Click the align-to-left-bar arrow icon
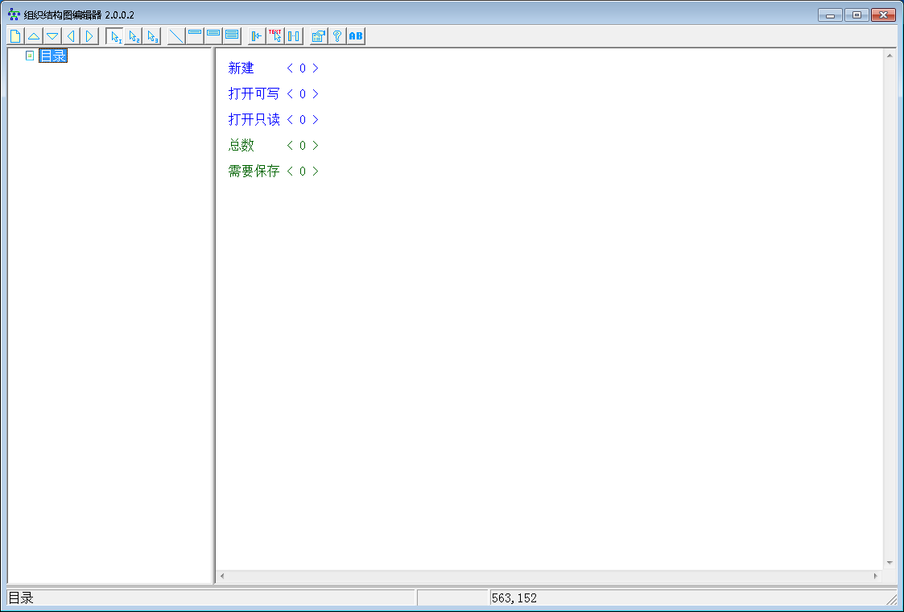This screenshot has width=904, height=612. [x=257, y=36]
